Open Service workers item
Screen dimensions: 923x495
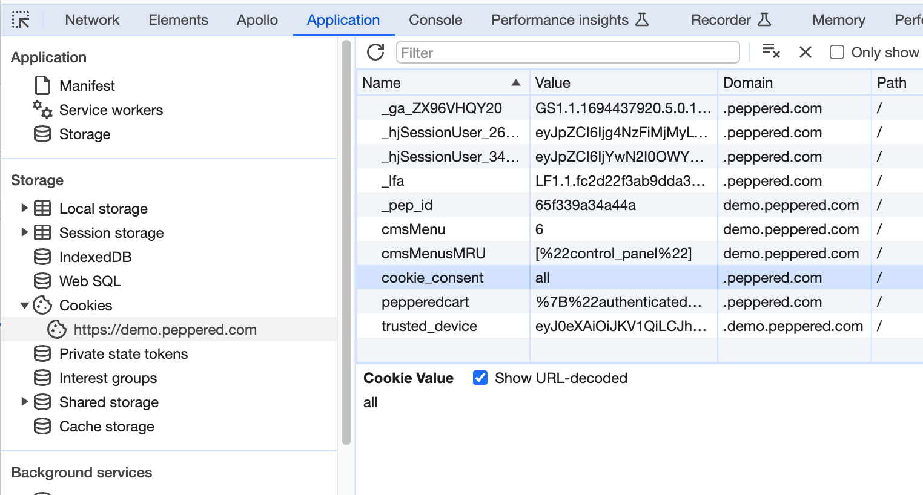[x=111, y=110]
